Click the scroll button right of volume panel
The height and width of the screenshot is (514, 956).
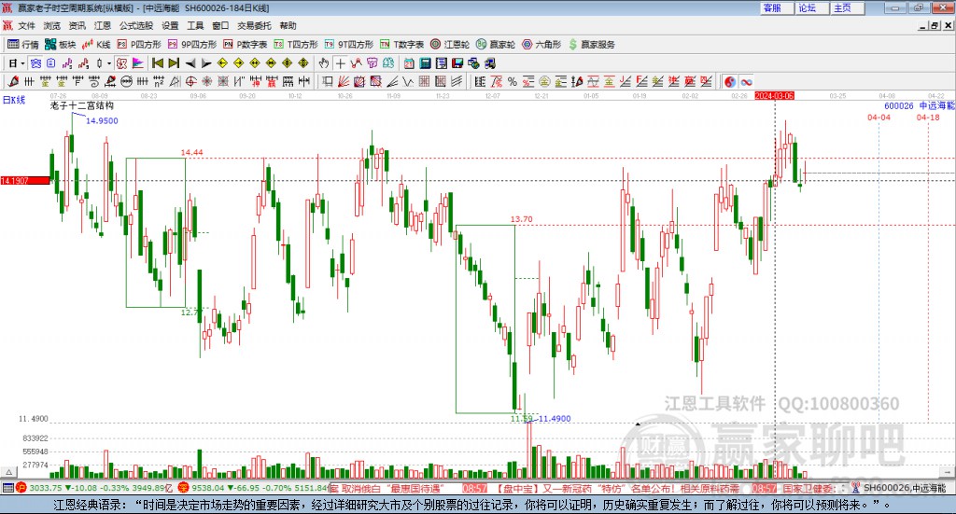point(947,472)
